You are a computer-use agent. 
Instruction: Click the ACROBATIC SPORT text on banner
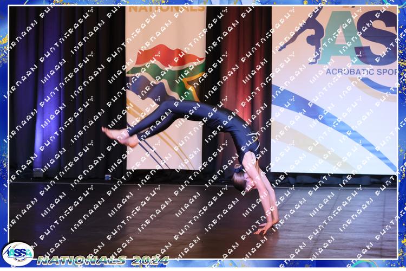363,71
